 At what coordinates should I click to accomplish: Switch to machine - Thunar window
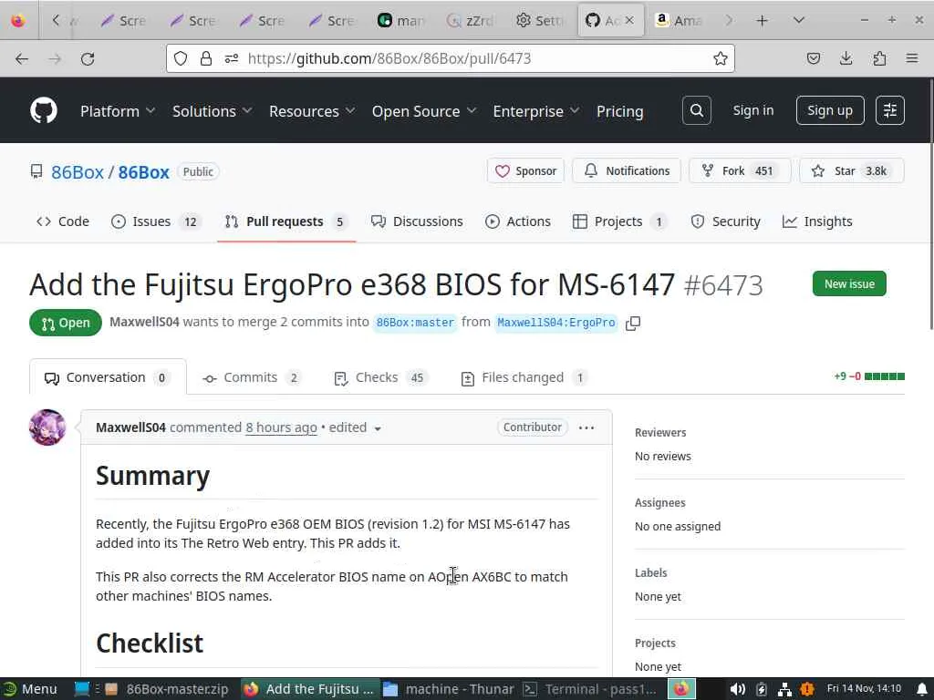(449, 689)
